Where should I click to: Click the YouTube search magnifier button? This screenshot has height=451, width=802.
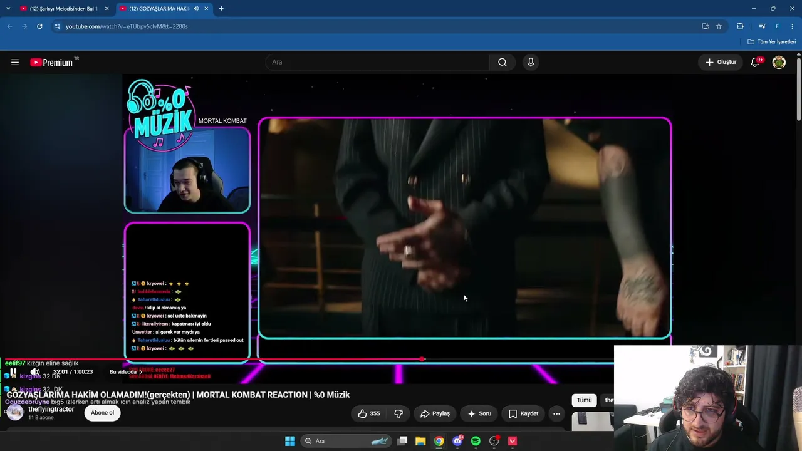[503, 62]
